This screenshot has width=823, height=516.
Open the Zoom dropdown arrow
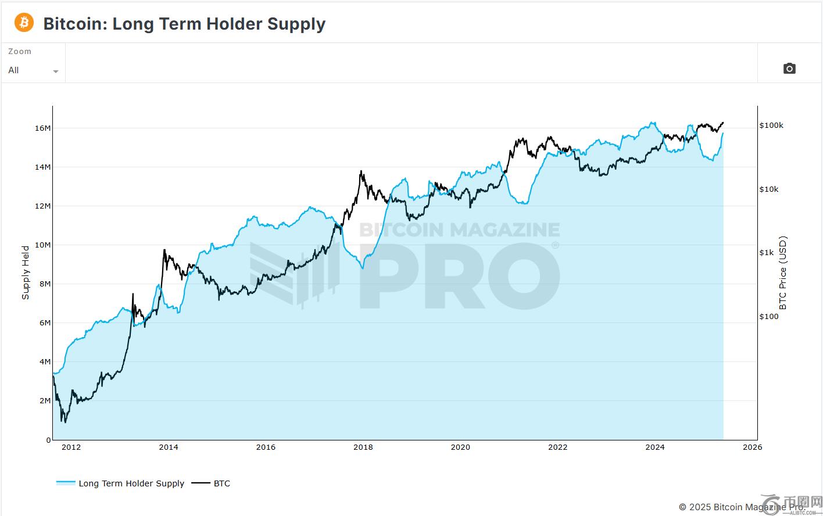pos(56,71)
